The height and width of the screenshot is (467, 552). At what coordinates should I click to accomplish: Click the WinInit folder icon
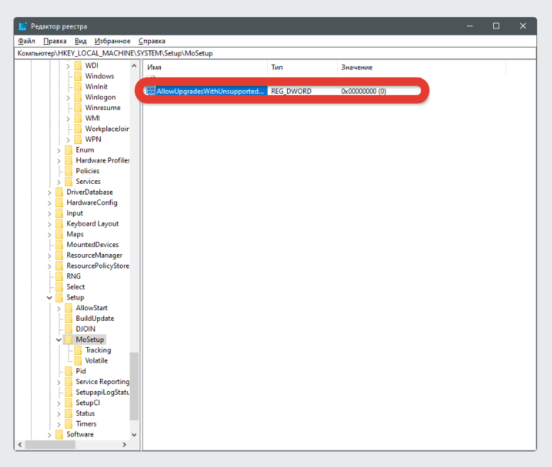coord(78,87)
